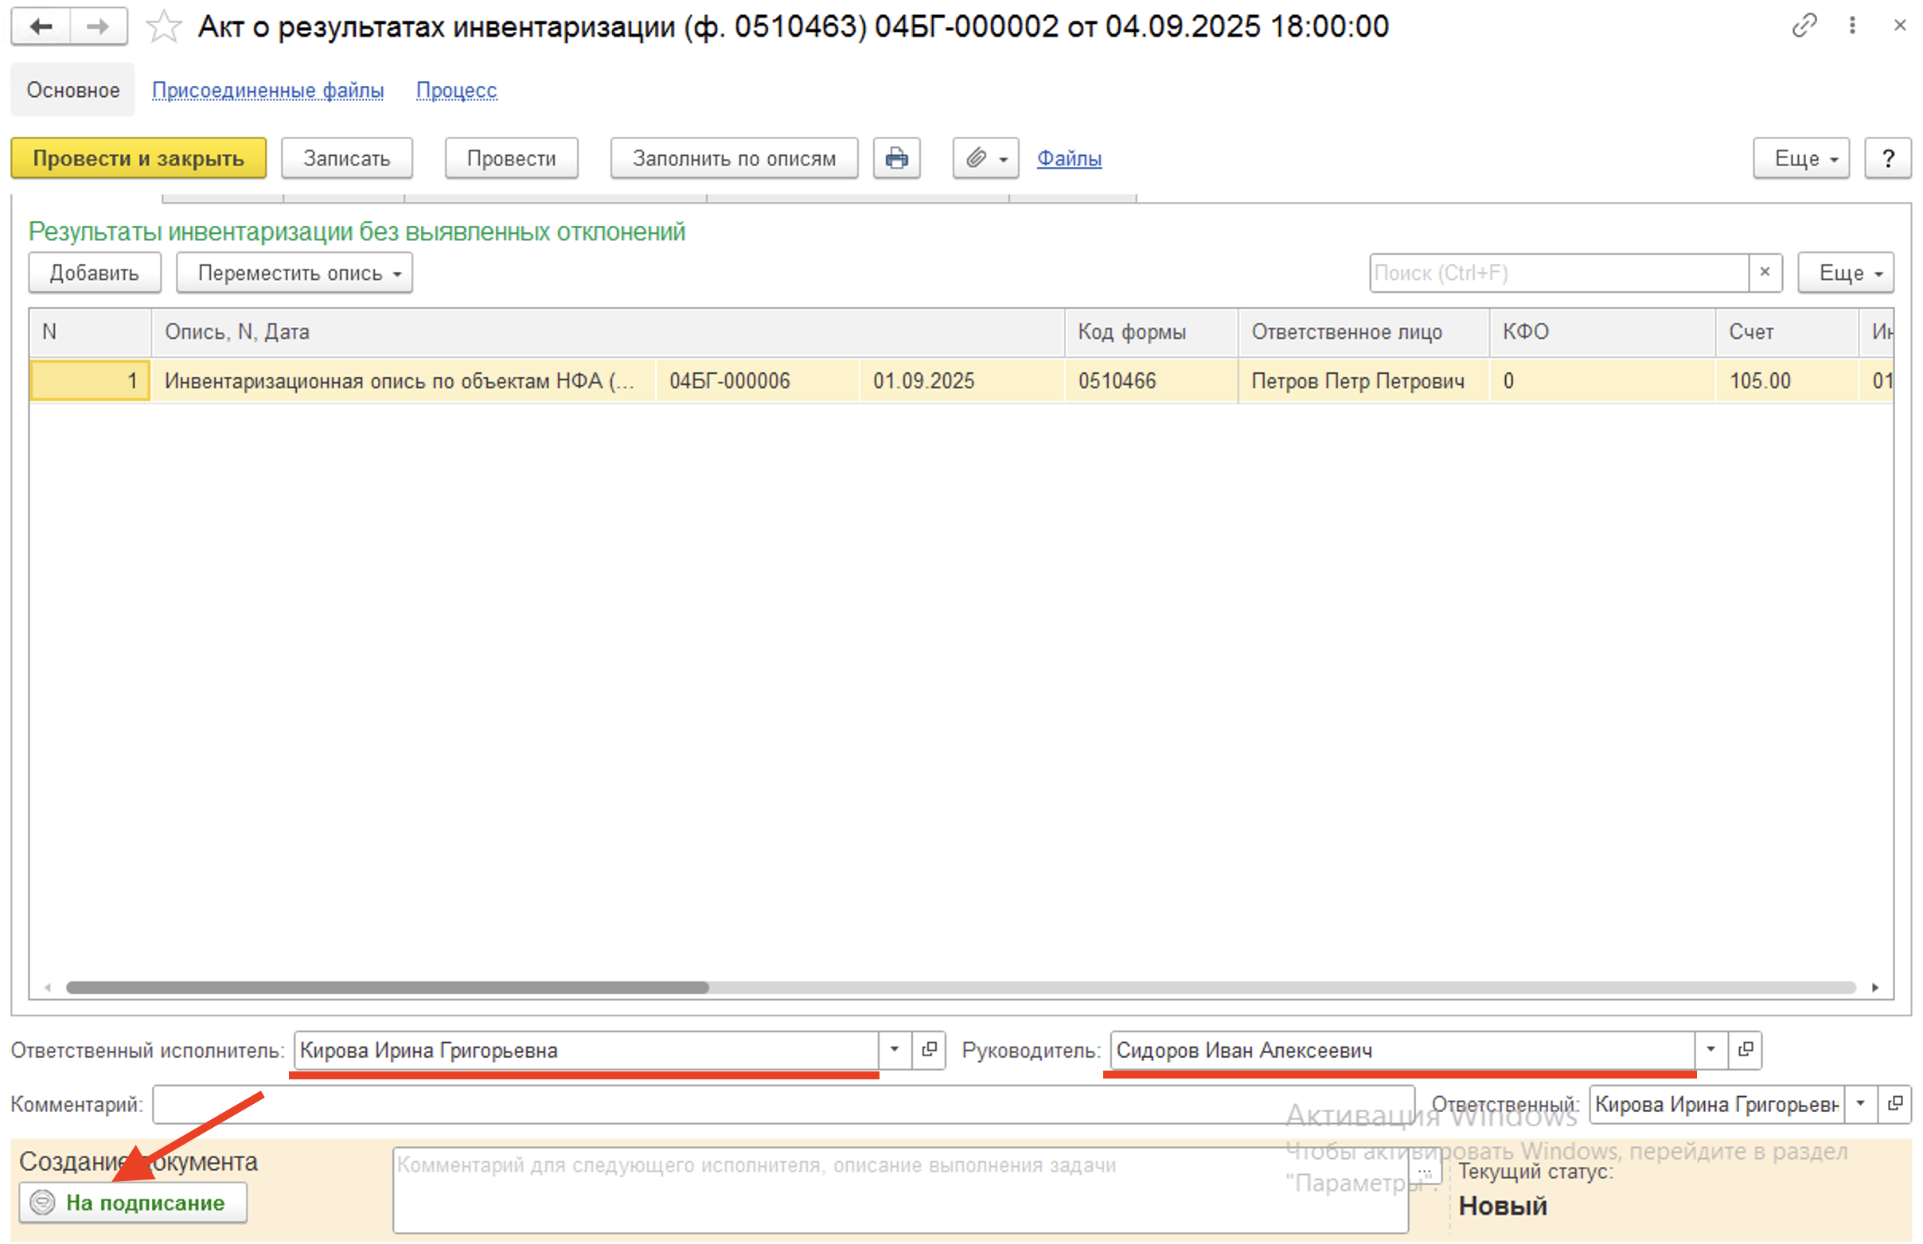Clear search field with X button
This screenshot has height=1244, width=1923.
tap(1765, 272)
